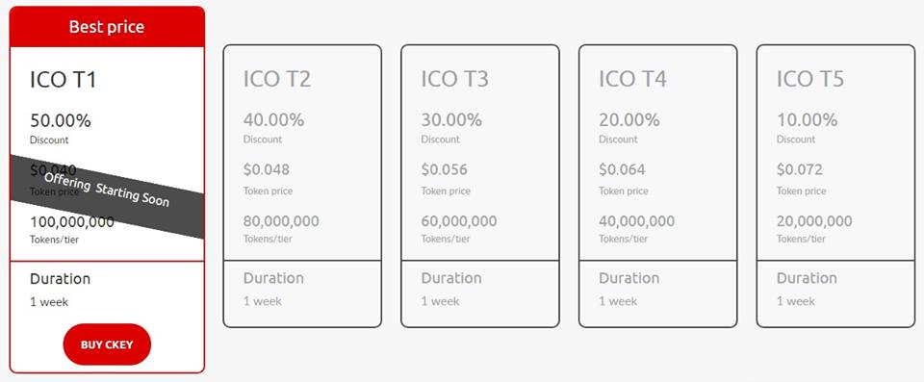Screen dimensions: 924x382
Task: Click the $0.064 token price
Action: [623, 169]
